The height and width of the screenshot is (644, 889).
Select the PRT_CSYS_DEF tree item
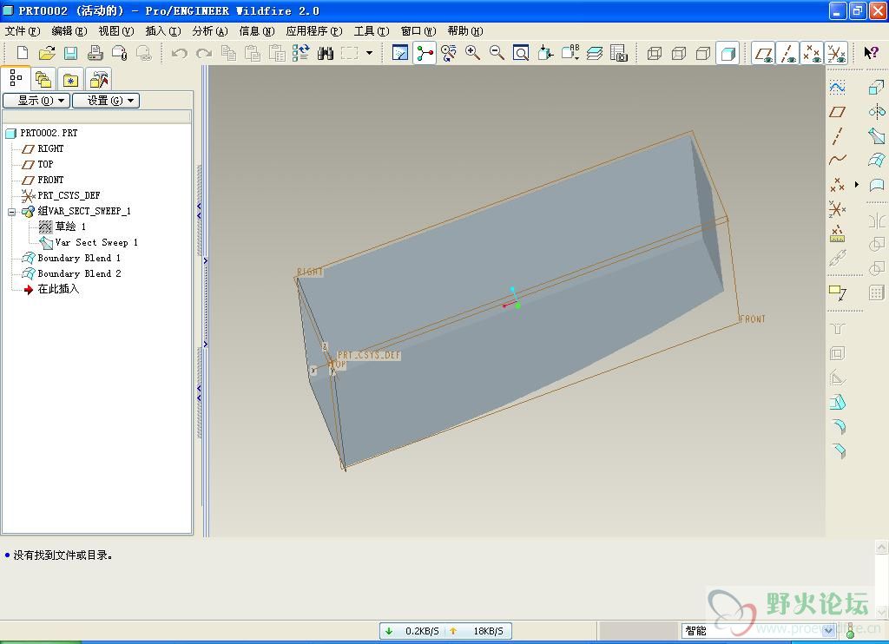69,195
